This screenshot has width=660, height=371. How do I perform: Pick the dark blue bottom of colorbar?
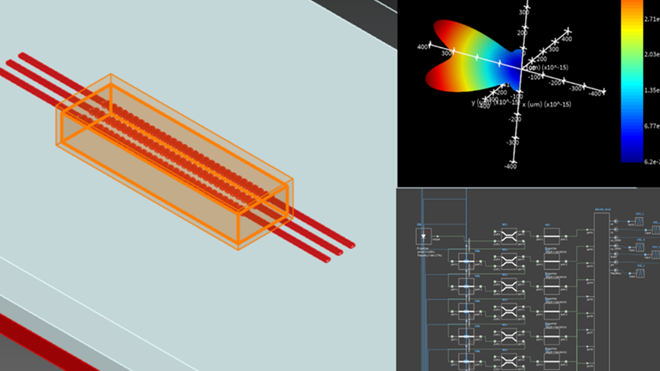(632, 153)
